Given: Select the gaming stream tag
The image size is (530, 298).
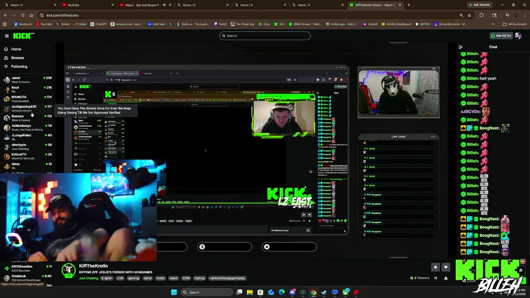Looking at the screenshot, I should click(133, 278).
